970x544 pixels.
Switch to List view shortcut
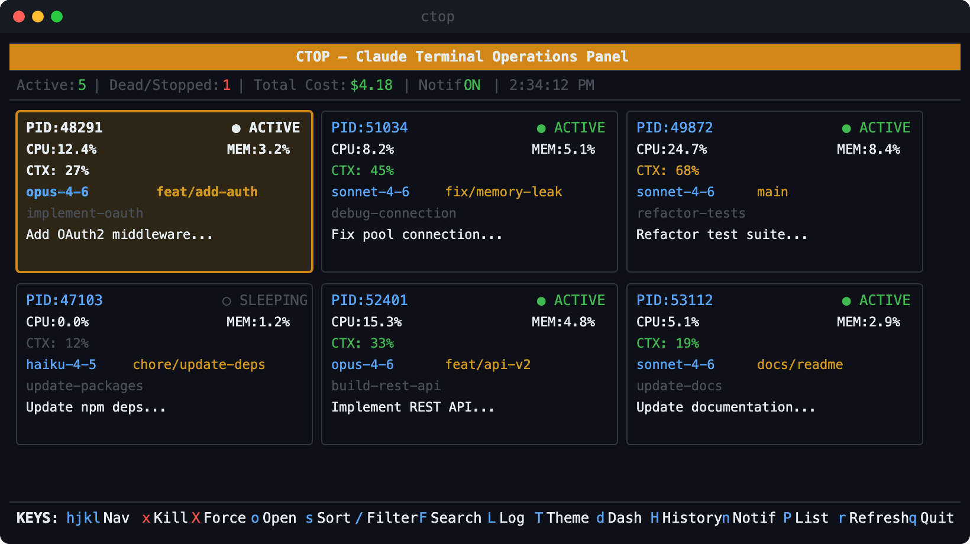tap(806, 518)
